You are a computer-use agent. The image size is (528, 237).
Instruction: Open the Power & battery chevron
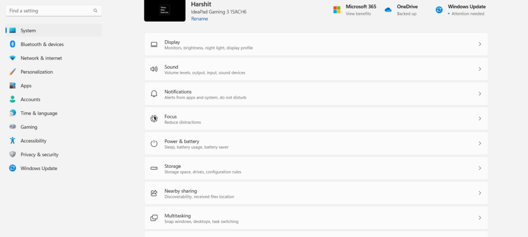point(480,144)
